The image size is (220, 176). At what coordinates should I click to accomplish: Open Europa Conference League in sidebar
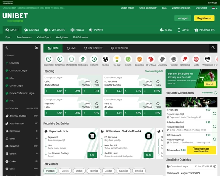(22, 93)
